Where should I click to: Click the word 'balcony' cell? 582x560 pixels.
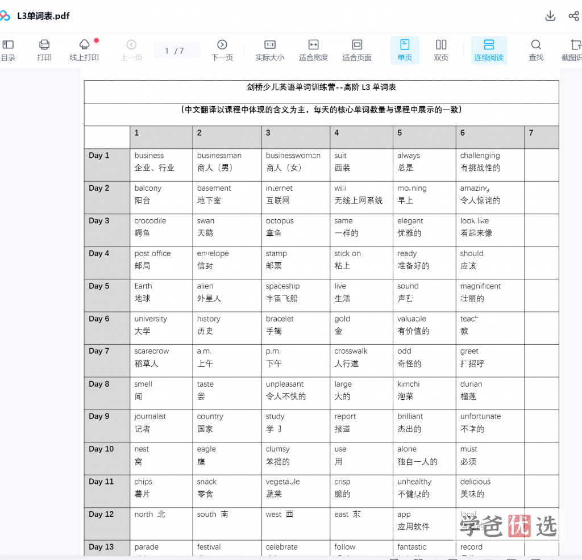click(x=161, y=197)
